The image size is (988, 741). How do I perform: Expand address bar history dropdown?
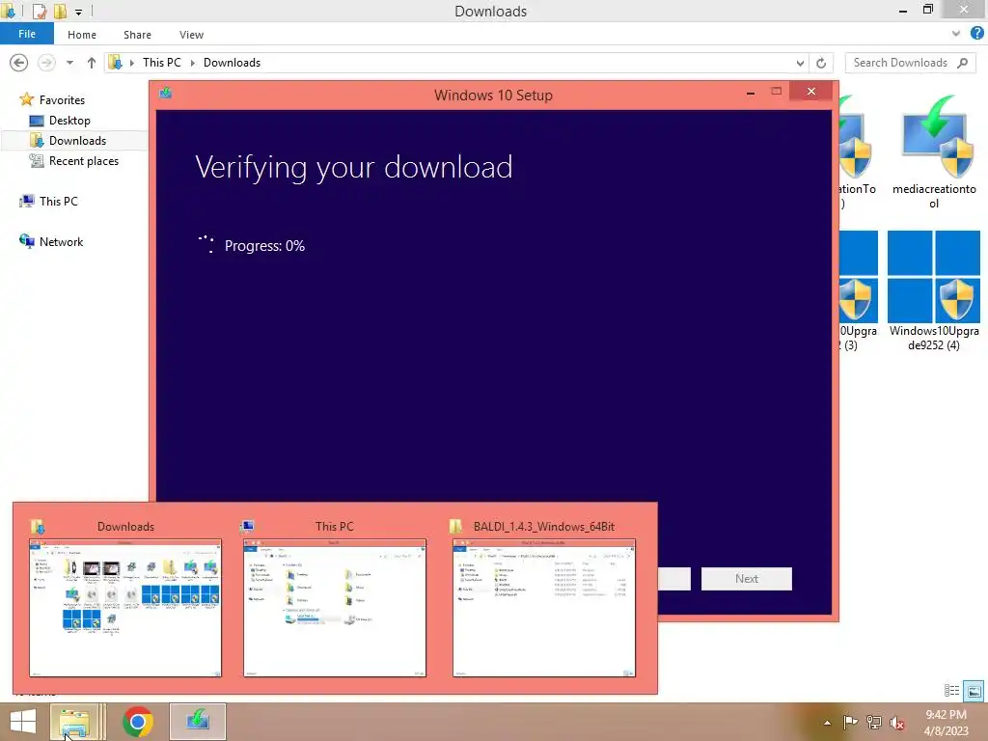tap(800, 63)
